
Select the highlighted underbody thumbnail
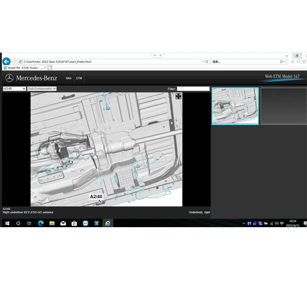point(235,106)
